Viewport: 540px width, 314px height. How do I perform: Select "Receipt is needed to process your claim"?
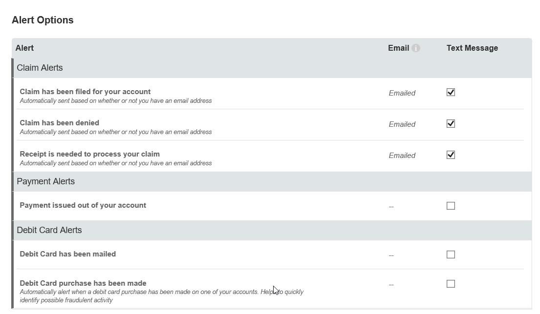click(x=89, y=154)
